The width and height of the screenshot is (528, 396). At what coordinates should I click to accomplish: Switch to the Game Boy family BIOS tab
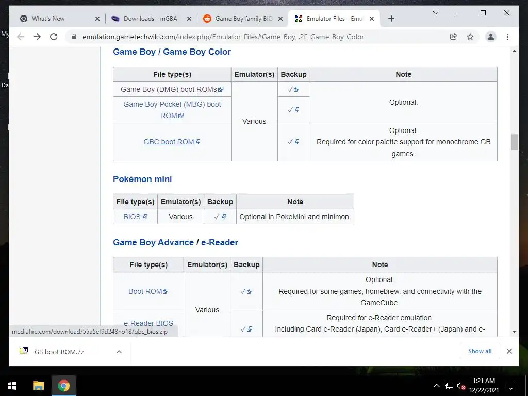pyautogui.click(x=243, y=19)
